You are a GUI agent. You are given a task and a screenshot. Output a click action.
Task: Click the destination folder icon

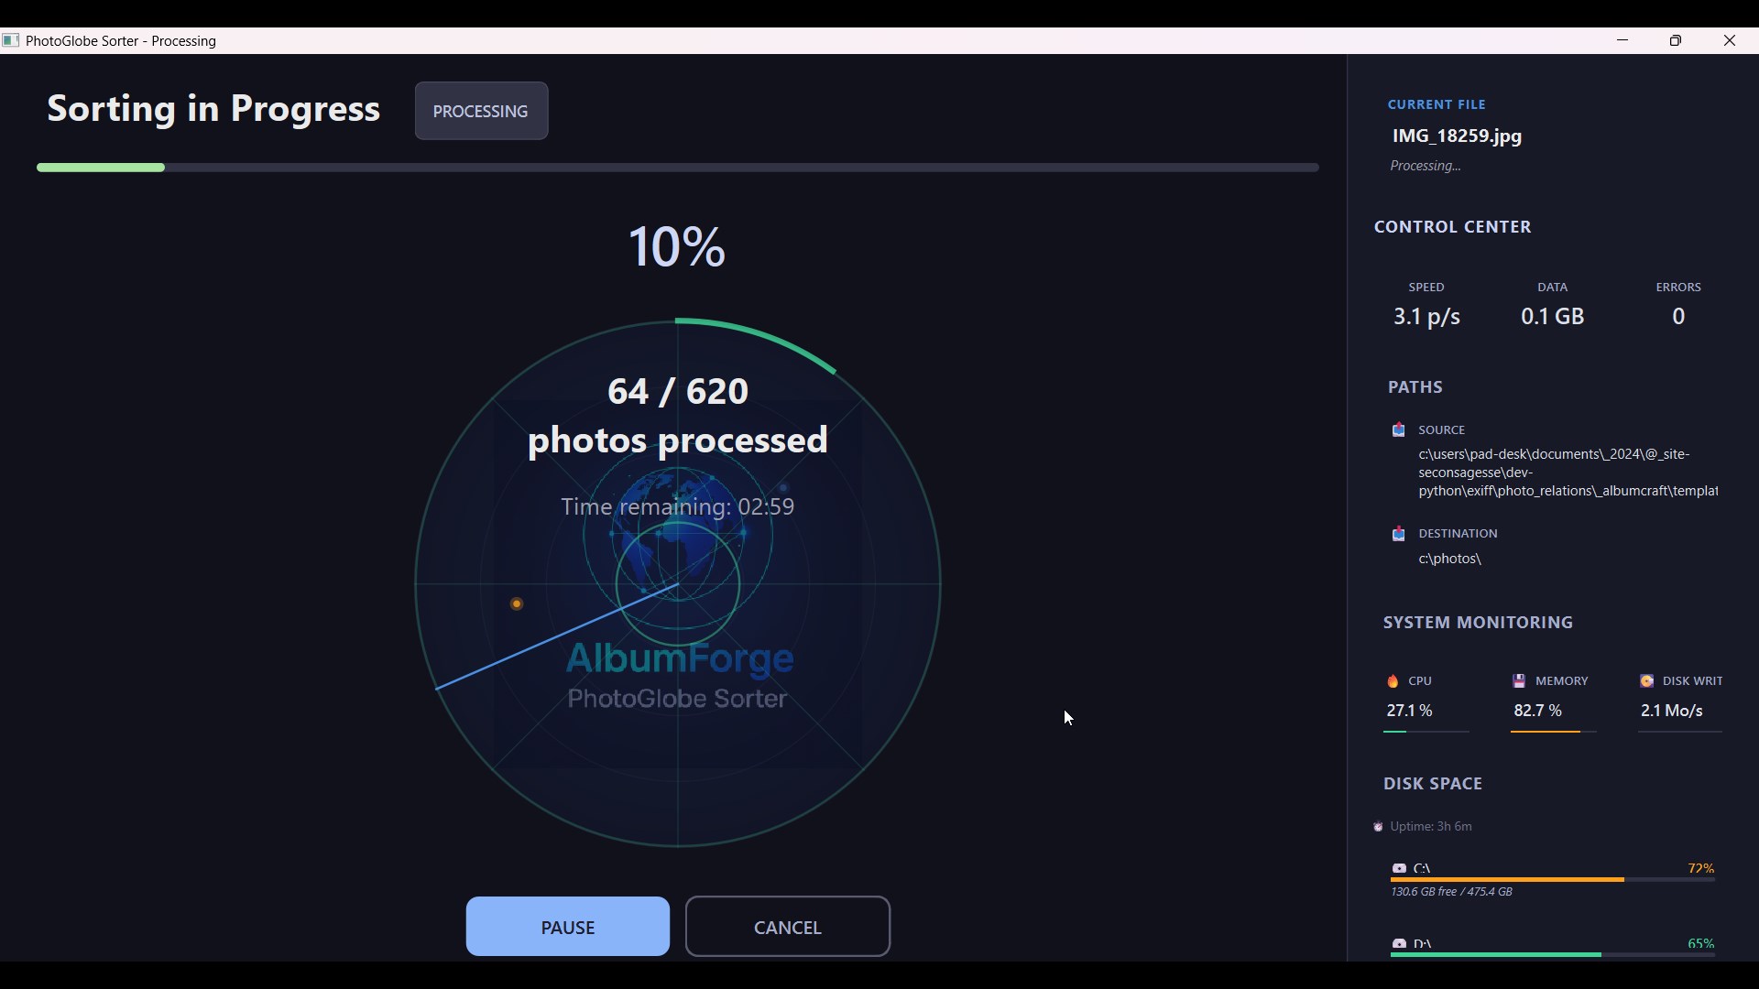1399,534
